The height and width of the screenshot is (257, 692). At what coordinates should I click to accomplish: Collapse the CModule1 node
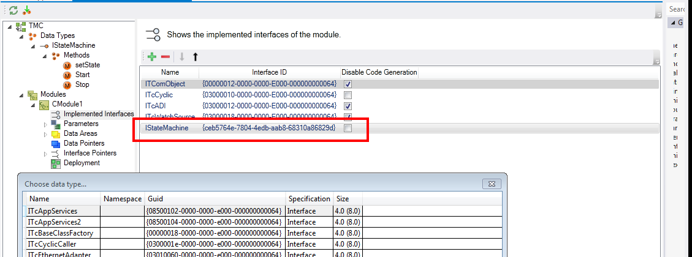click(34, 105)
